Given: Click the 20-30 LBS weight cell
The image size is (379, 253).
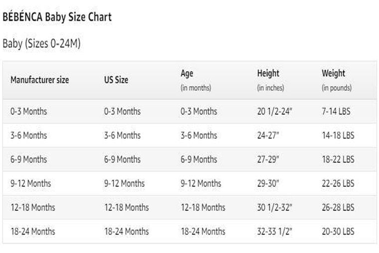Looking at the screenshot, I should [338, 231].
